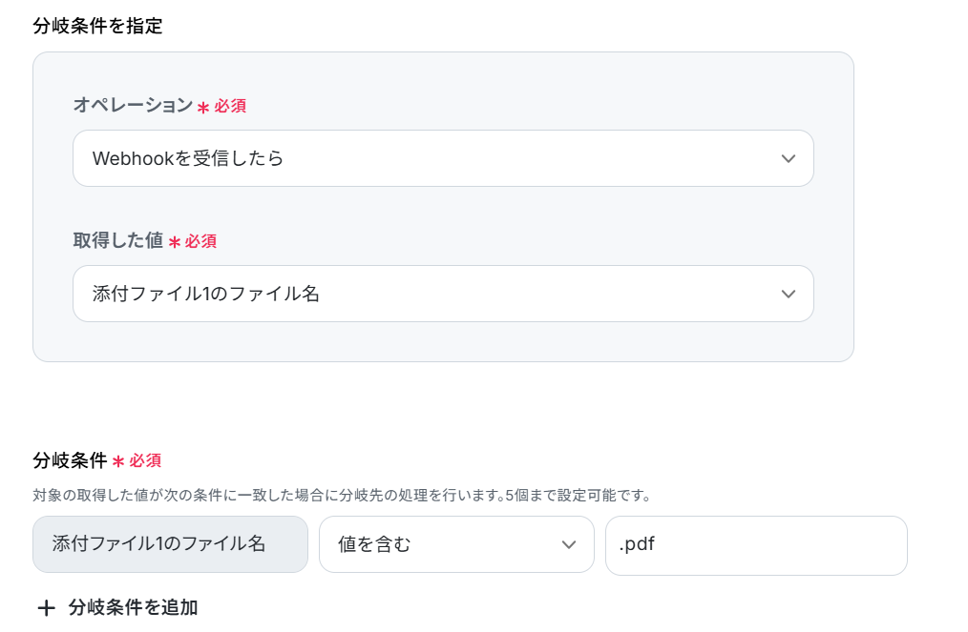The height and width of the screenshot is (632, 968).
Task: Click the plus icon beside 分岐条件を追加
Action: (46, 608)
